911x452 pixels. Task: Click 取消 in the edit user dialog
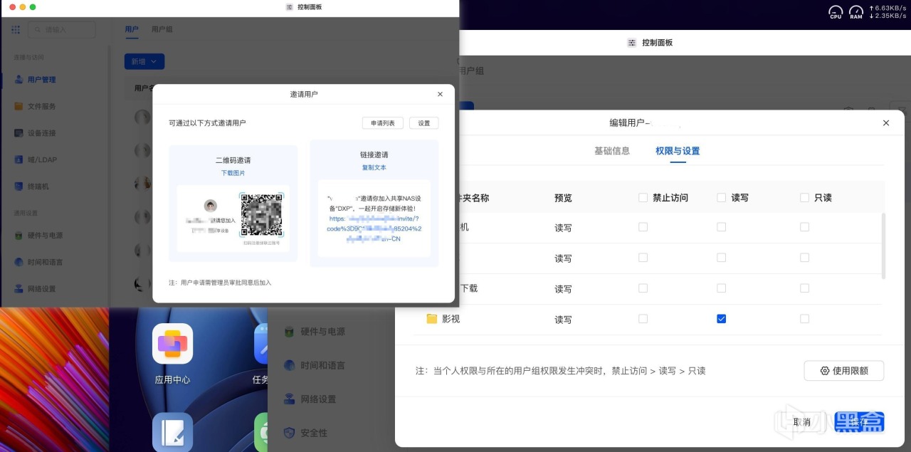(802, 422)
